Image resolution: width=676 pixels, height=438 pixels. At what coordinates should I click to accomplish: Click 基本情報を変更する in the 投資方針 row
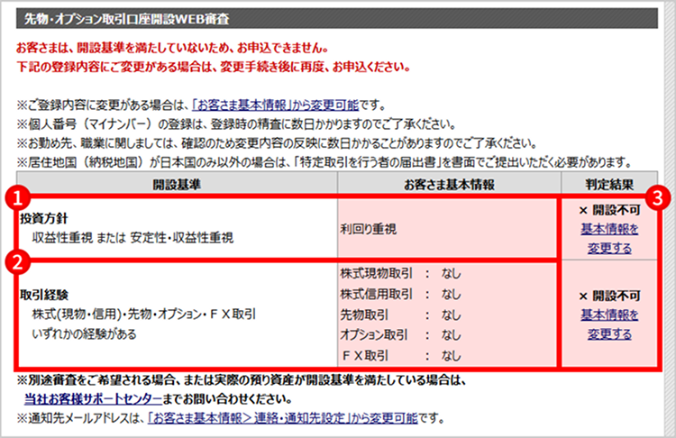(x=609, y=238)
